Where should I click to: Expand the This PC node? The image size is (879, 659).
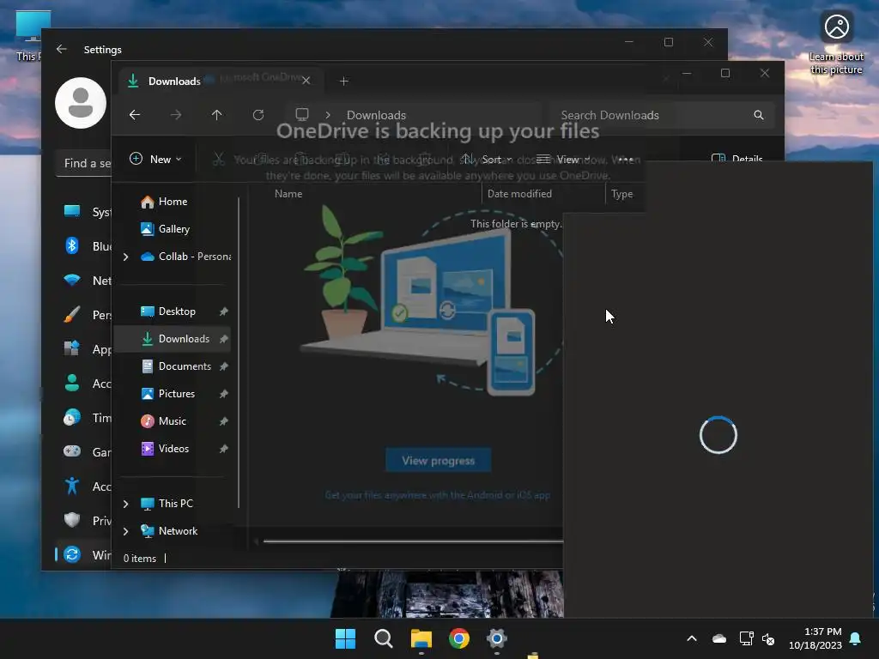[125, 504]
